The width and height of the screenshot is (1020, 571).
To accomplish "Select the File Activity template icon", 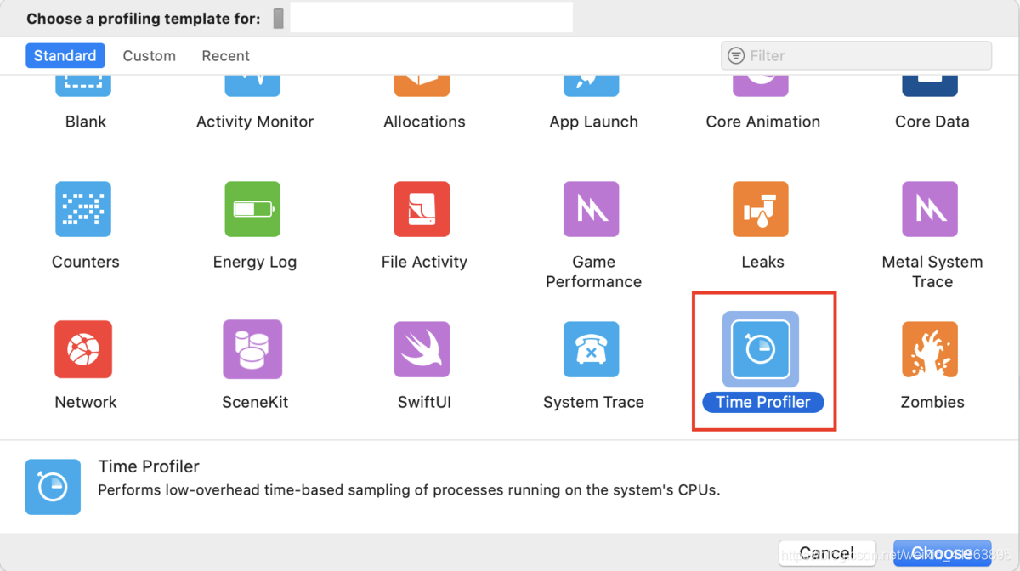I will pyautogui.click(x=422, y=209).
